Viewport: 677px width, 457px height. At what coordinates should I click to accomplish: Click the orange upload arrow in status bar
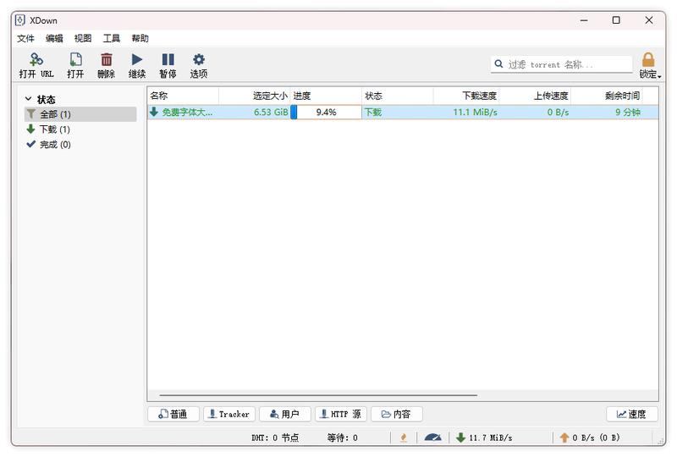click(564, 438)
